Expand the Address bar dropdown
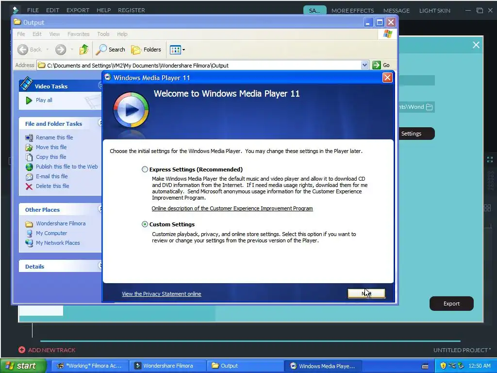This screenshot has width=497, height=373. (364, 65)
